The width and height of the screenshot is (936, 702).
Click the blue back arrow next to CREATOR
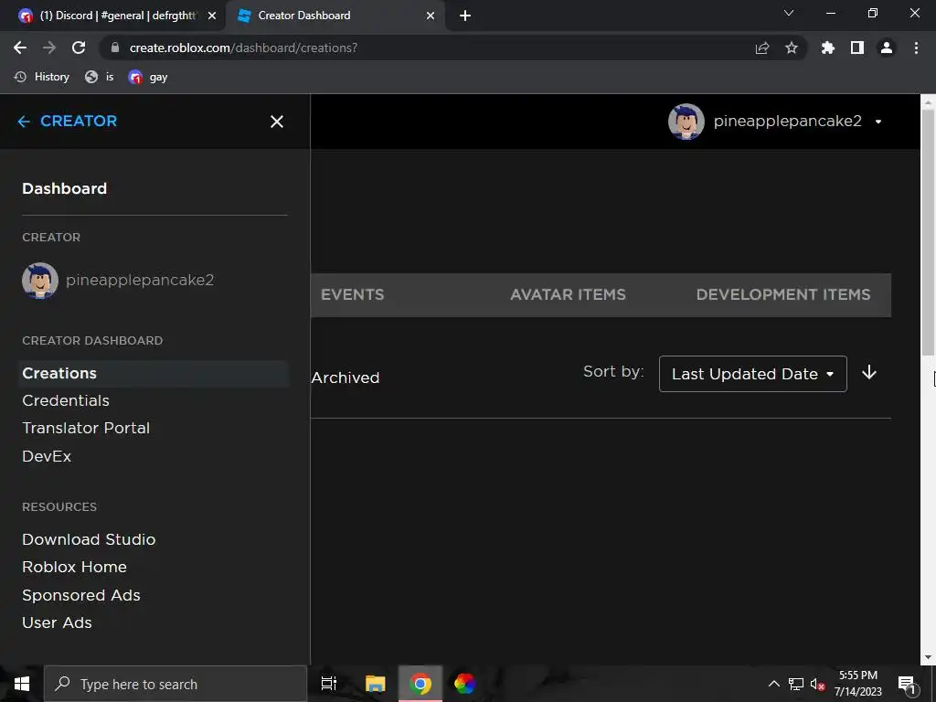pyautogui.click(x=23, y=122)
